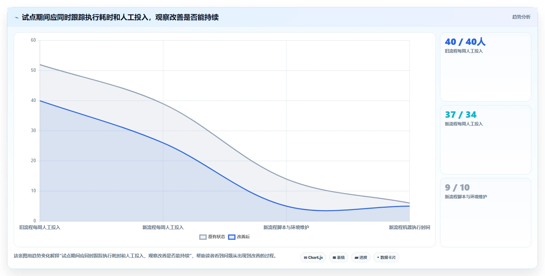Image resolution: width=545 pixels, height=276 pixels.
Task: Toggle the 原有状态 legend swatch
Action: (203, 237)
